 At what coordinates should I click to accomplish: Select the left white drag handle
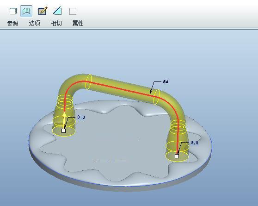click(63, 131)
